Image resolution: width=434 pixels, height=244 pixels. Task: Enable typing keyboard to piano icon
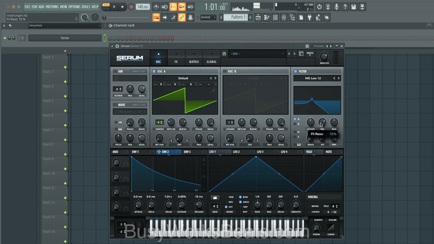pos(156,17)
